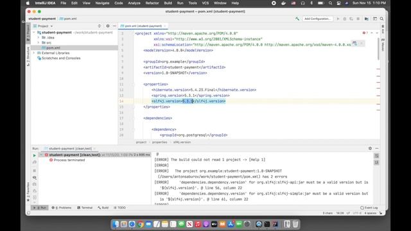The height and width of the screenshot is (231, 411).
Task: Click pom.xml breadcrumb in navigation bar
Action: point(68,19)
